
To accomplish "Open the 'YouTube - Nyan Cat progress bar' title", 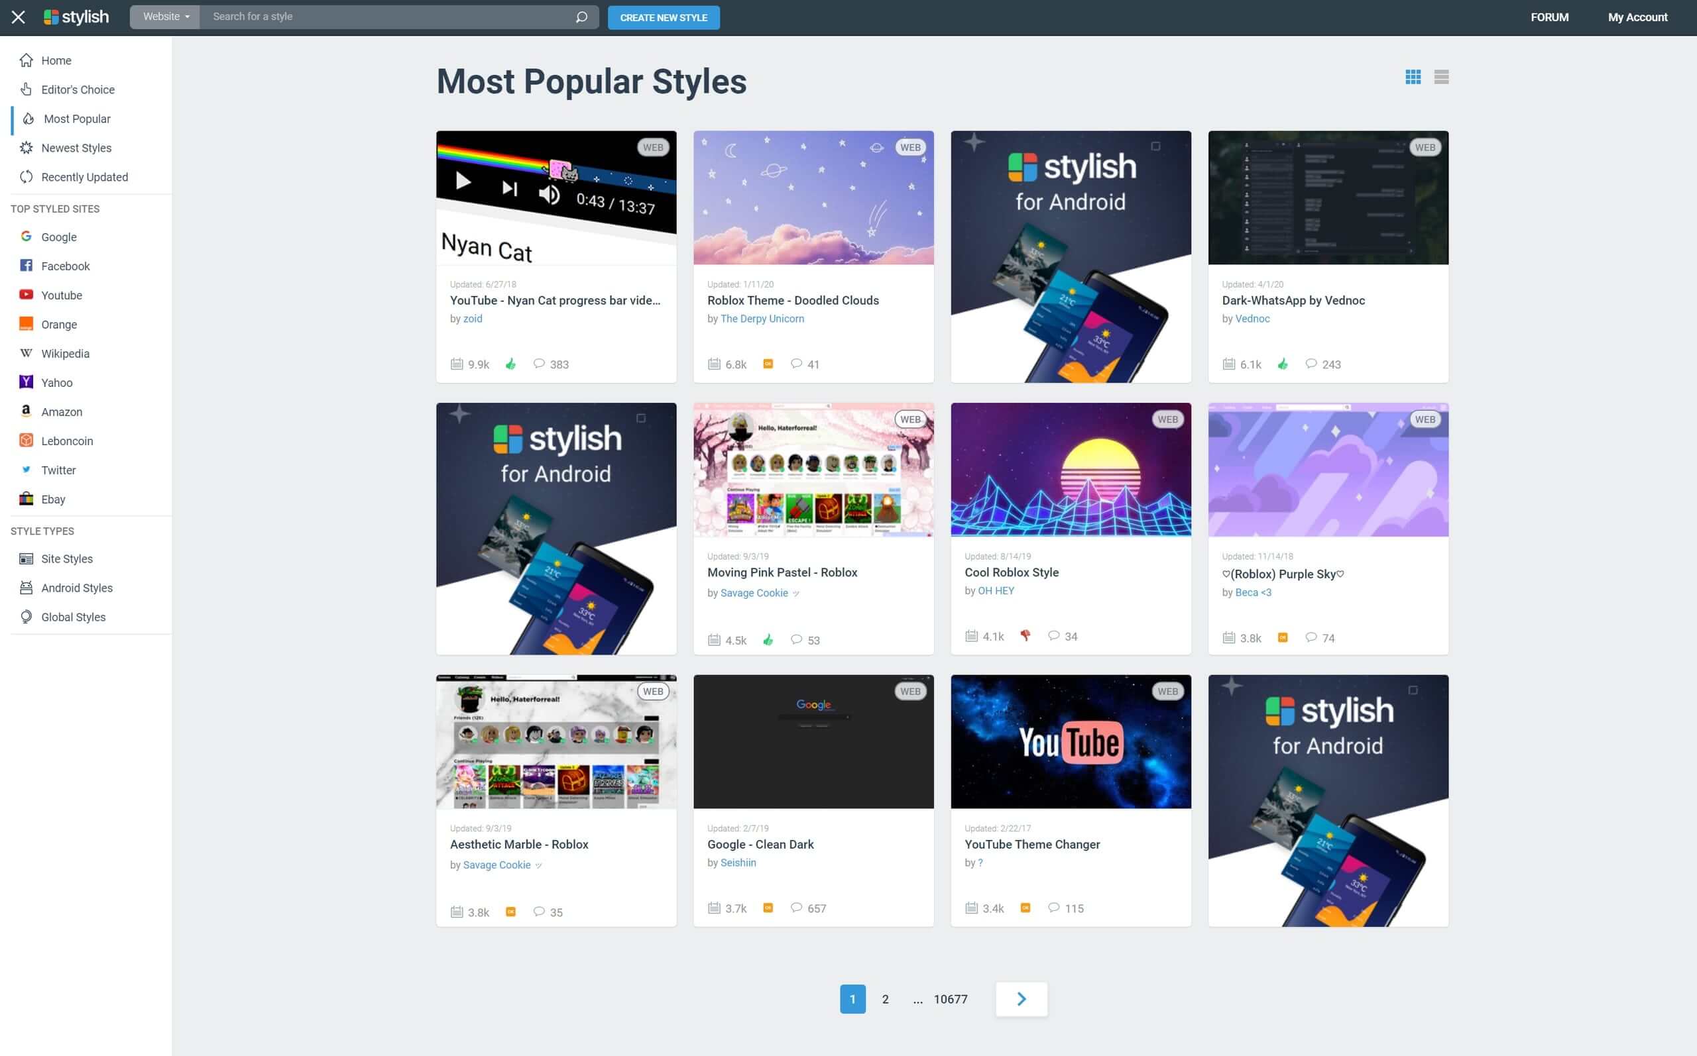I will [555, 300].
